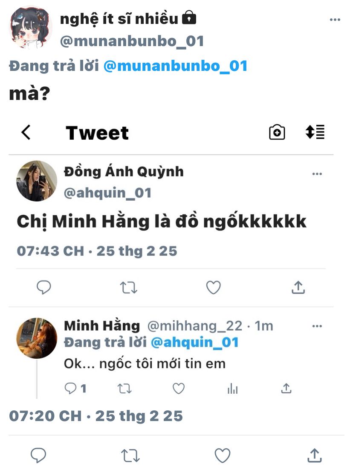
Task: Open more options on Đồng Ánh Quỳnh's tweet
Action: (x=317, y=174)
